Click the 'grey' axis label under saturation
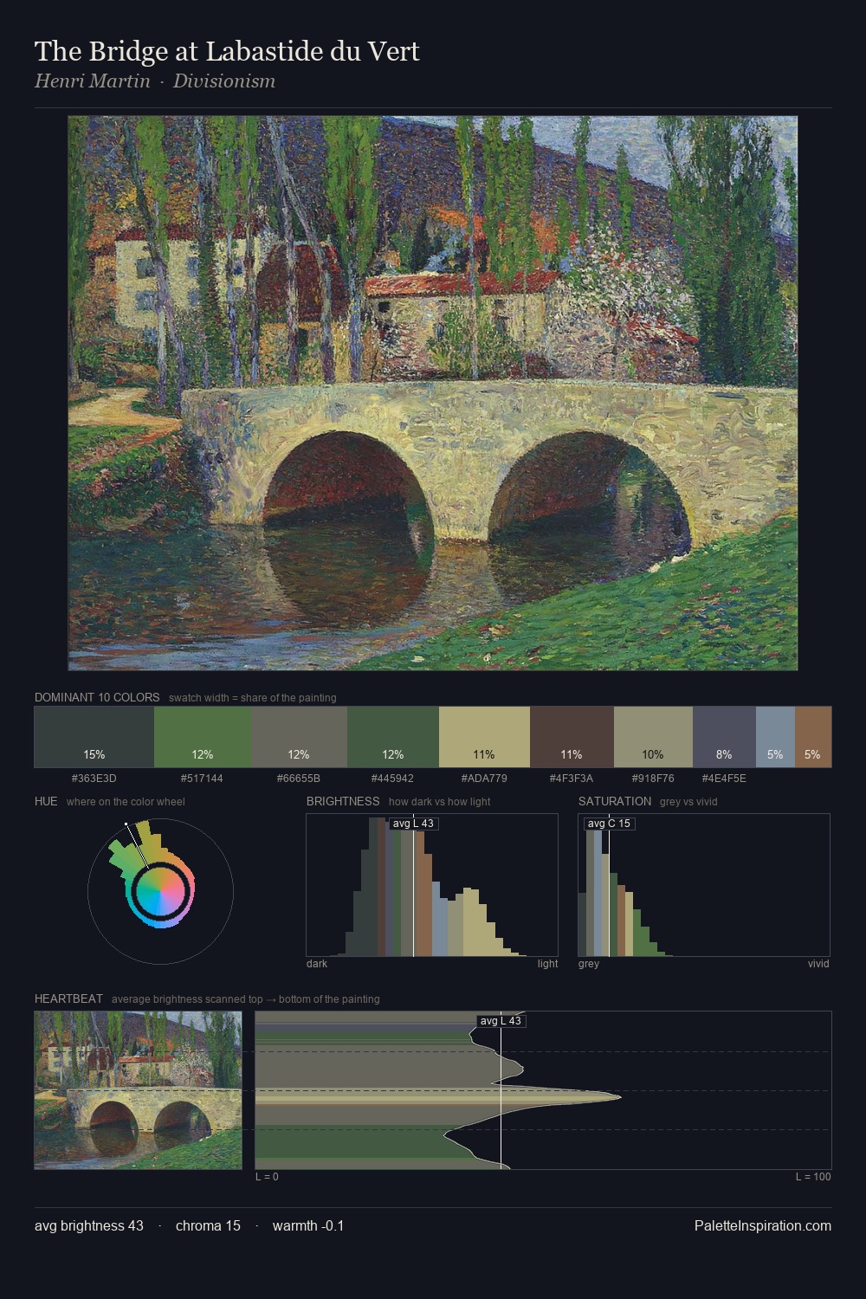Image resolution: width=866 pixels, height=1299 pixels. tap(589, 964)
